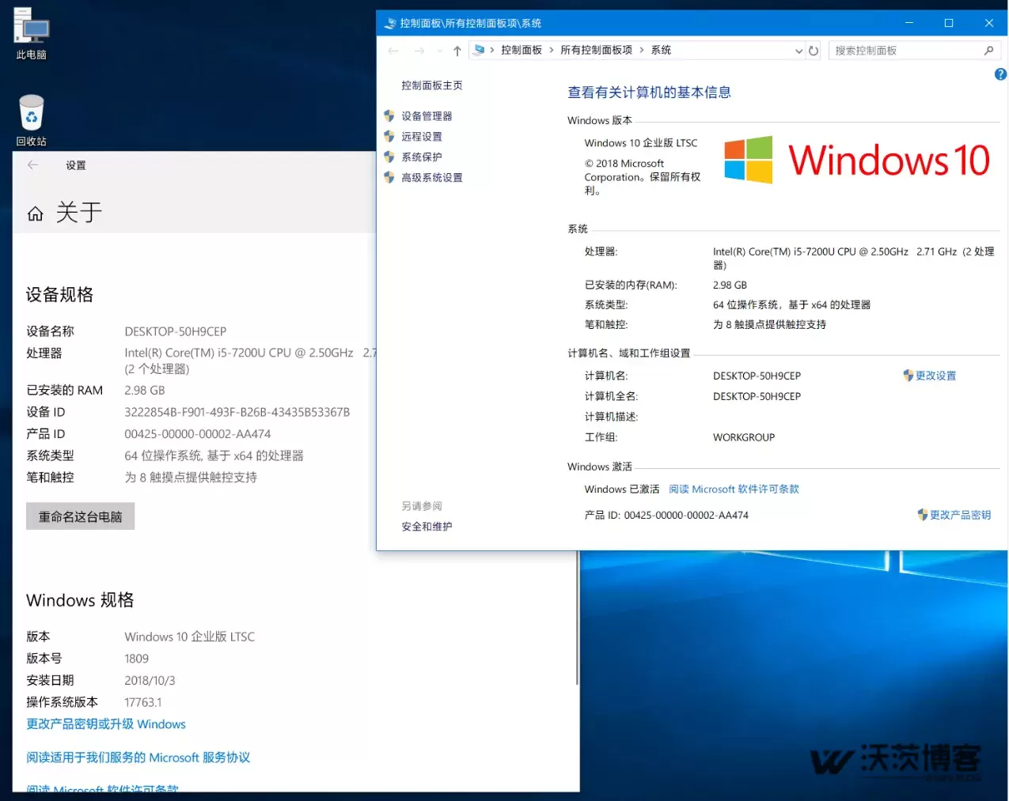This screenshot has width=1009, height=801.
Task: Open 阅读 Microsoft 软件许可条款 link in Control Panel
Action: [x=734, y=489]
